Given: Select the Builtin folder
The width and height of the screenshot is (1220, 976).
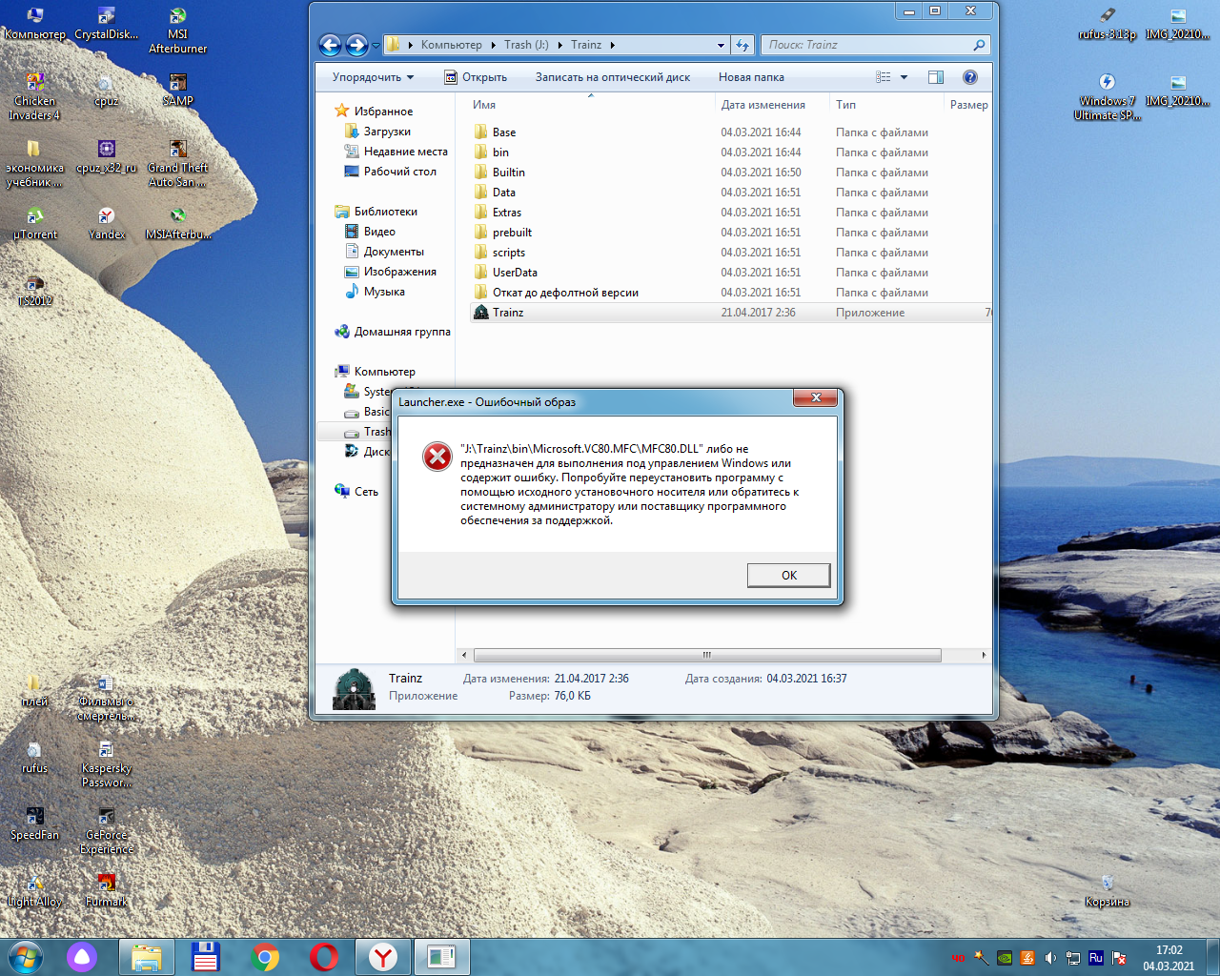Looking at the screenshot, I should (508, 173).
